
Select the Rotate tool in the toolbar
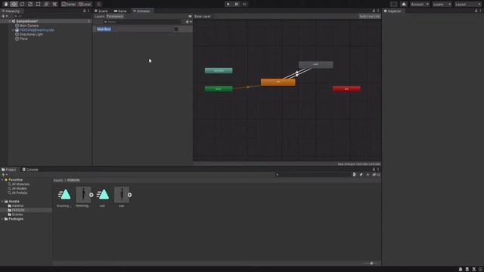(x=22, y=4)
